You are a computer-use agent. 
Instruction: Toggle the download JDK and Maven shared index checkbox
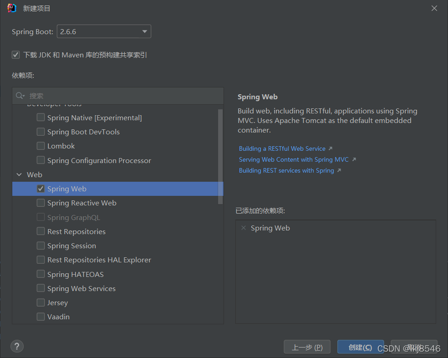tap(15, 55)
